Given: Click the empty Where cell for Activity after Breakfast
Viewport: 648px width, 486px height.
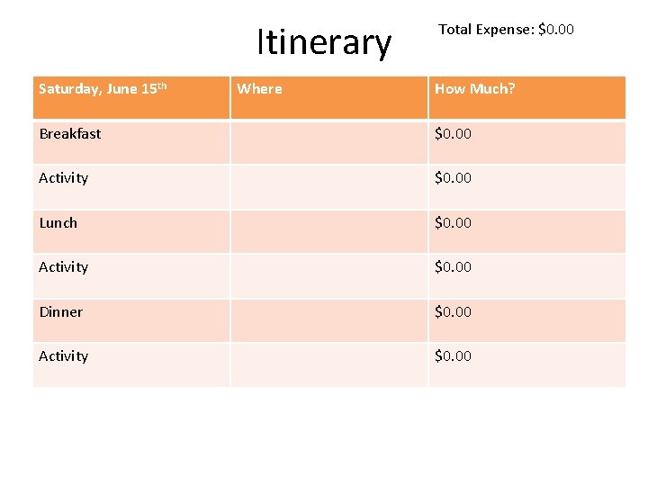Looking at the screenshot, I should (328, 186).
